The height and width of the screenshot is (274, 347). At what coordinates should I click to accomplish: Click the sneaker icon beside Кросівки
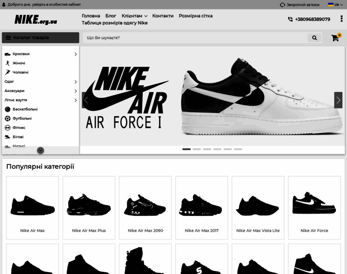pos(7,54)
